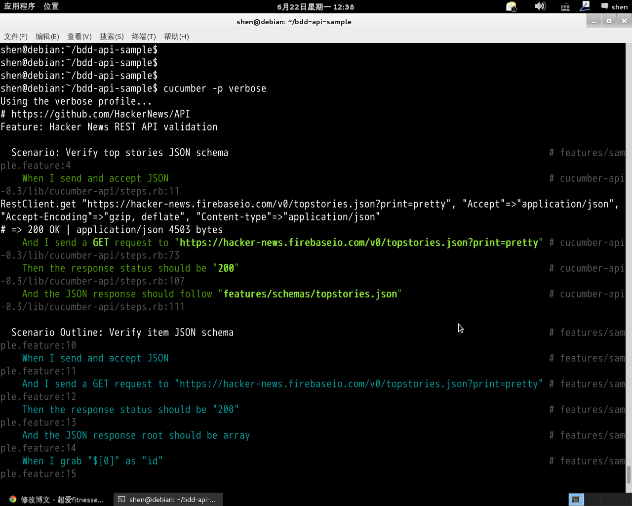
Task: Open the shen user menu
Action: point(619,7)
